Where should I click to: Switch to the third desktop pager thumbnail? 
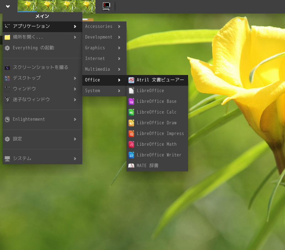66,6
